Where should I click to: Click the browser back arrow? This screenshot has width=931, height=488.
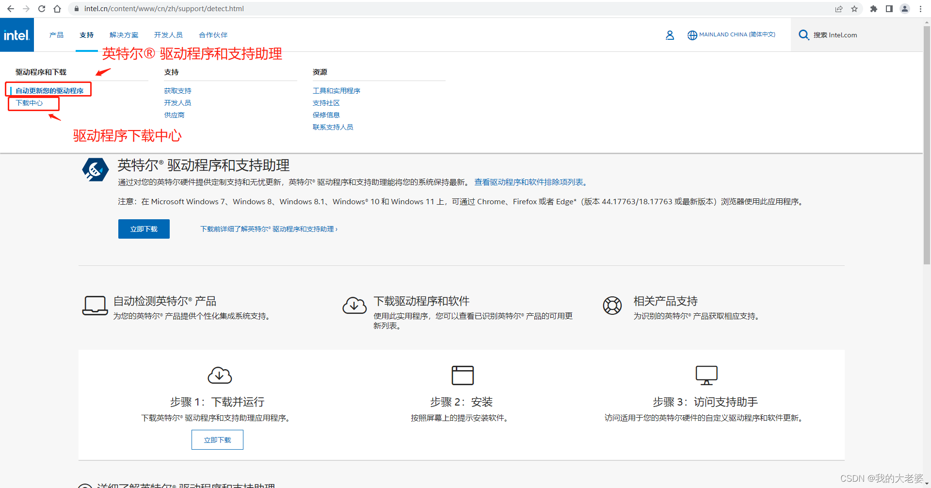click(11, 9)
